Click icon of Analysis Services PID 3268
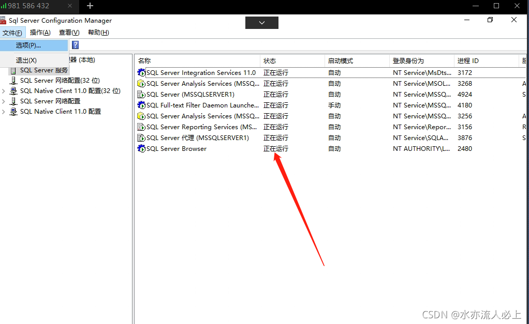This screenshot has width=529, height=324. click(141, 83)
